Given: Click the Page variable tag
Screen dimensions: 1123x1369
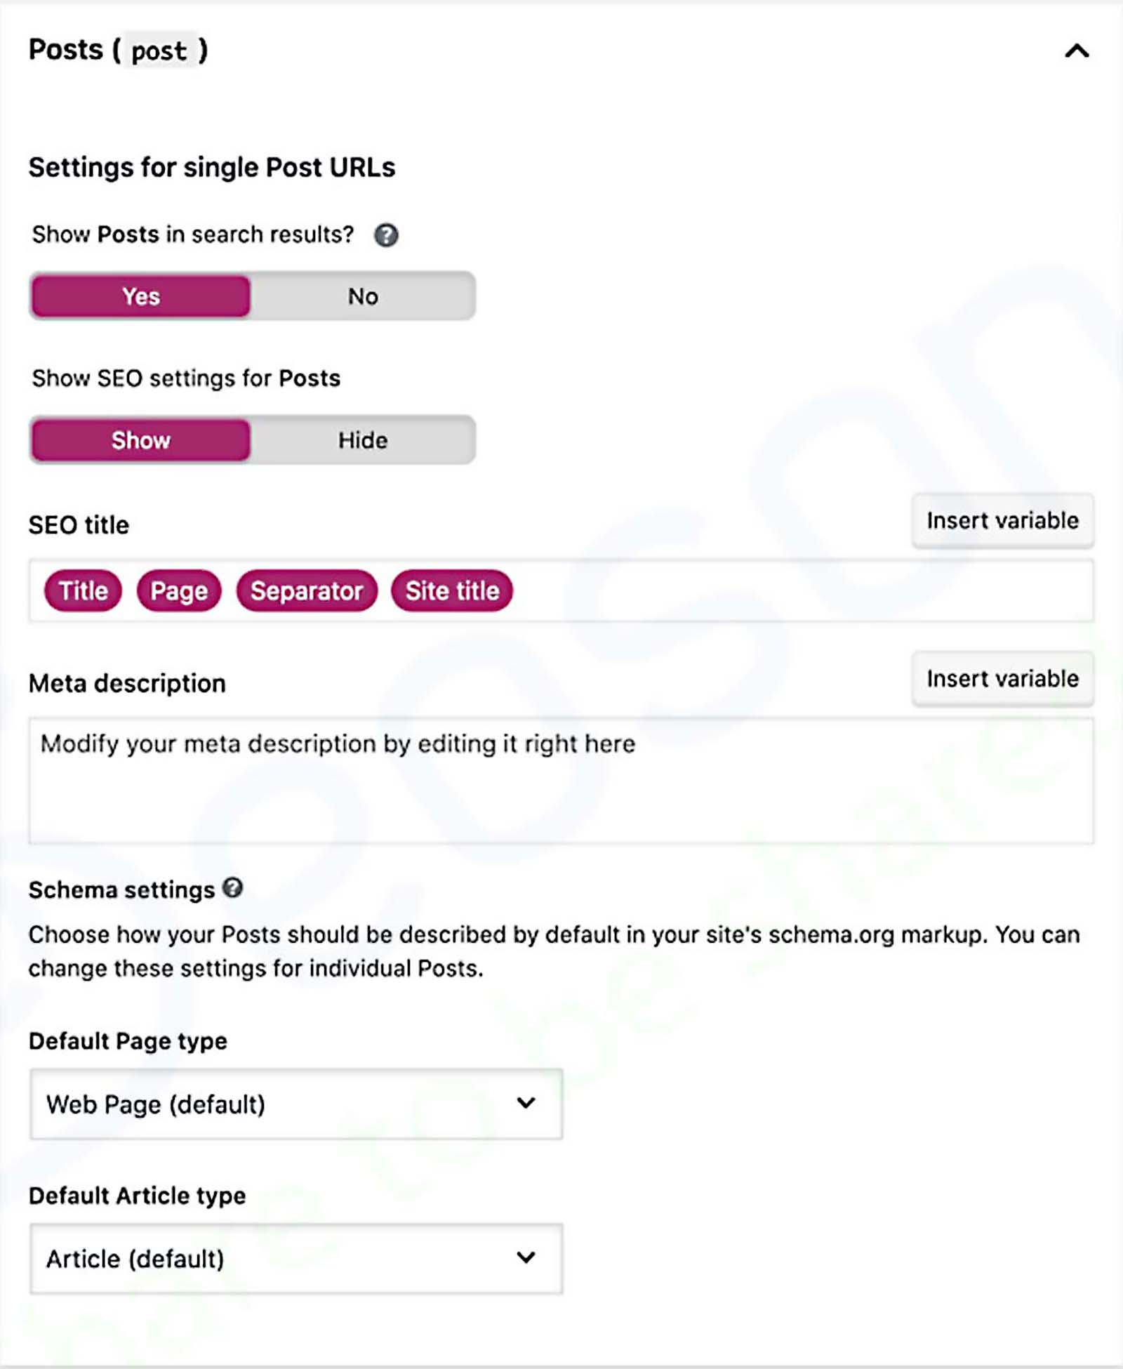Looking at the screenshot, I should click(x=179, y=591).
